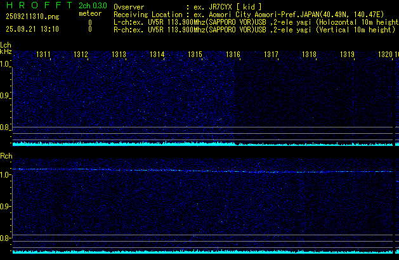
Task: Select the 1318 time marker
Action: pyautogui.click(x=309, y=55)
